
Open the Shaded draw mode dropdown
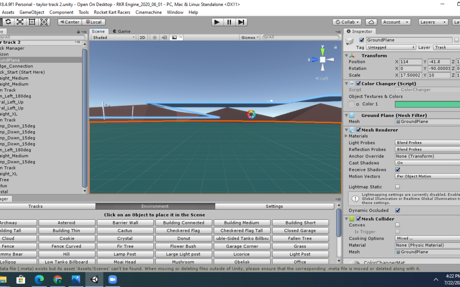113,37
